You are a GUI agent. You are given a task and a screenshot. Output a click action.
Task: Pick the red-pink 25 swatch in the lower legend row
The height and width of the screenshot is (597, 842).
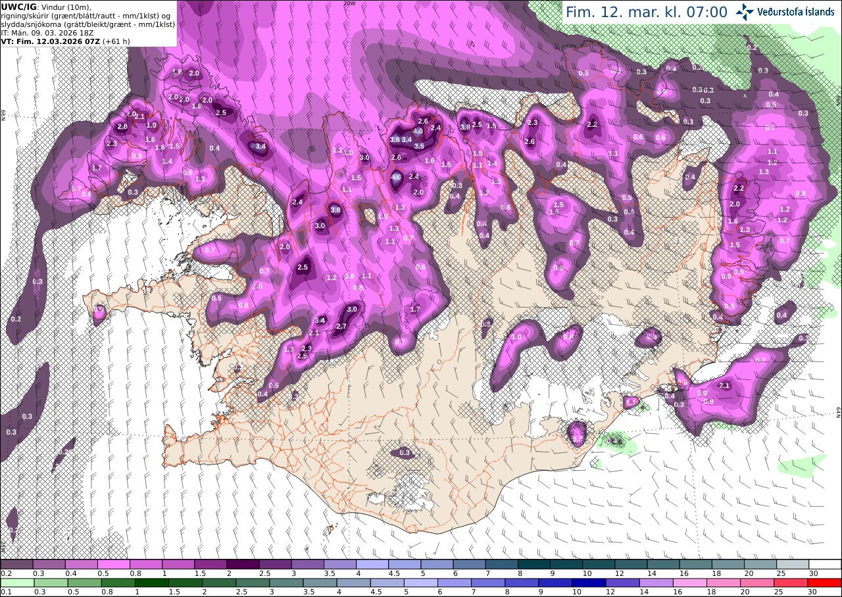(791, 583)
